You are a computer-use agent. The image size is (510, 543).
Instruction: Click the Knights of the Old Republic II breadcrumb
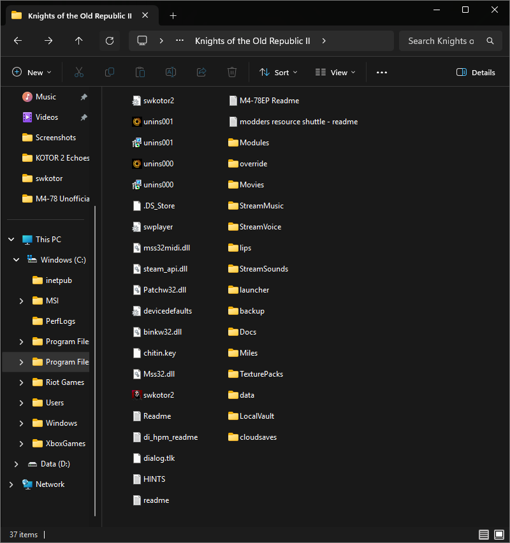point(252,41)
